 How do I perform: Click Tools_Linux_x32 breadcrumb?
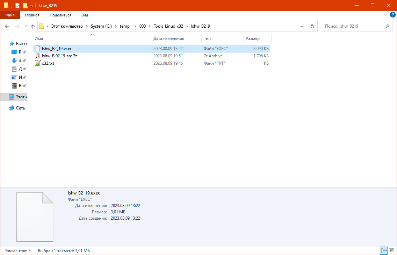(x=168, y=26)
